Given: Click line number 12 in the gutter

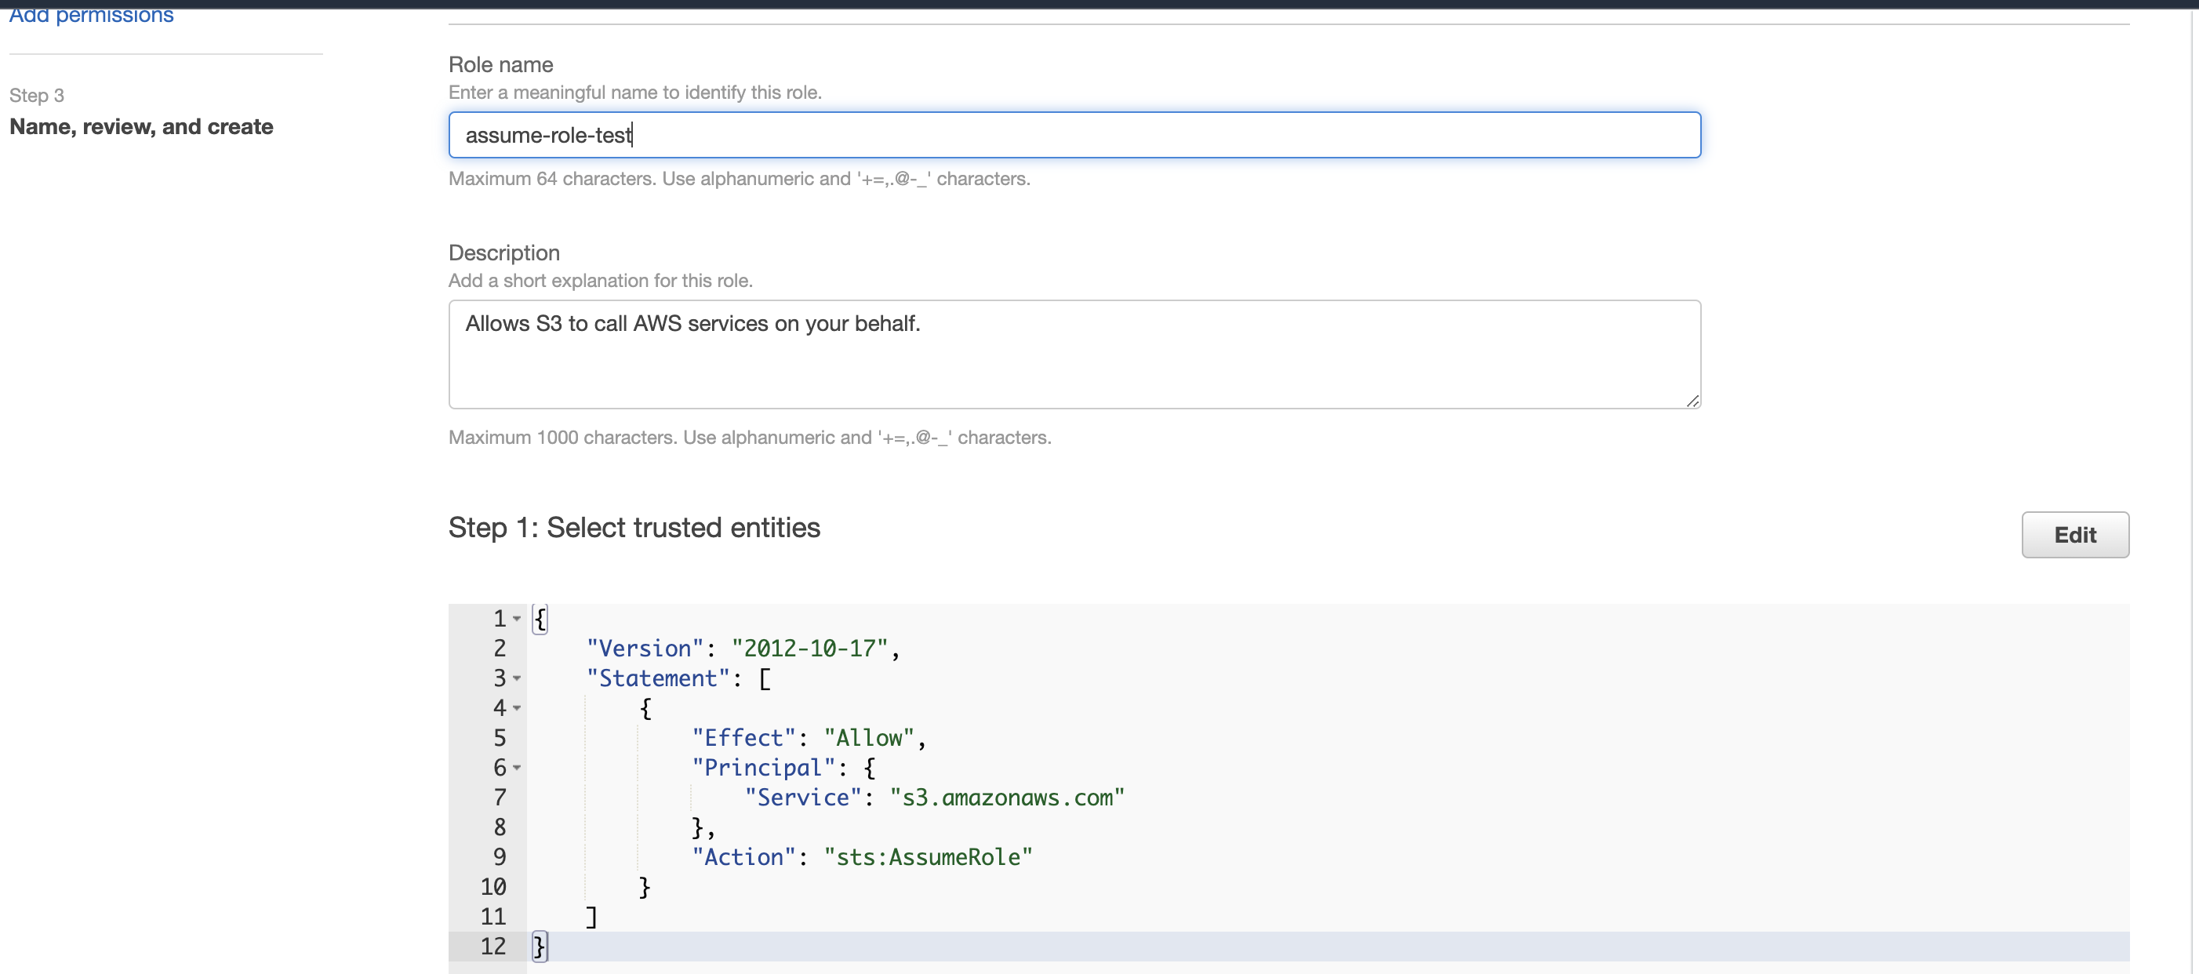Looking at the screenshot, I should tap(493, 946).
